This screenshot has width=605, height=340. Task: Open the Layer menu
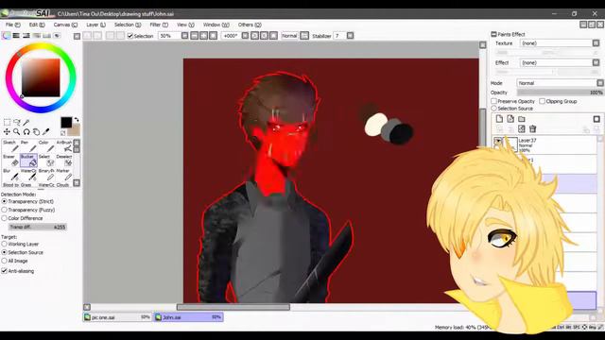[95, 25]
